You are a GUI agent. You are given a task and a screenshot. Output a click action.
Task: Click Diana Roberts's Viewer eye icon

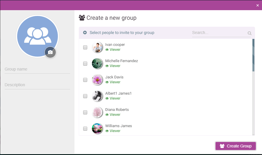(x=107, y=115)
